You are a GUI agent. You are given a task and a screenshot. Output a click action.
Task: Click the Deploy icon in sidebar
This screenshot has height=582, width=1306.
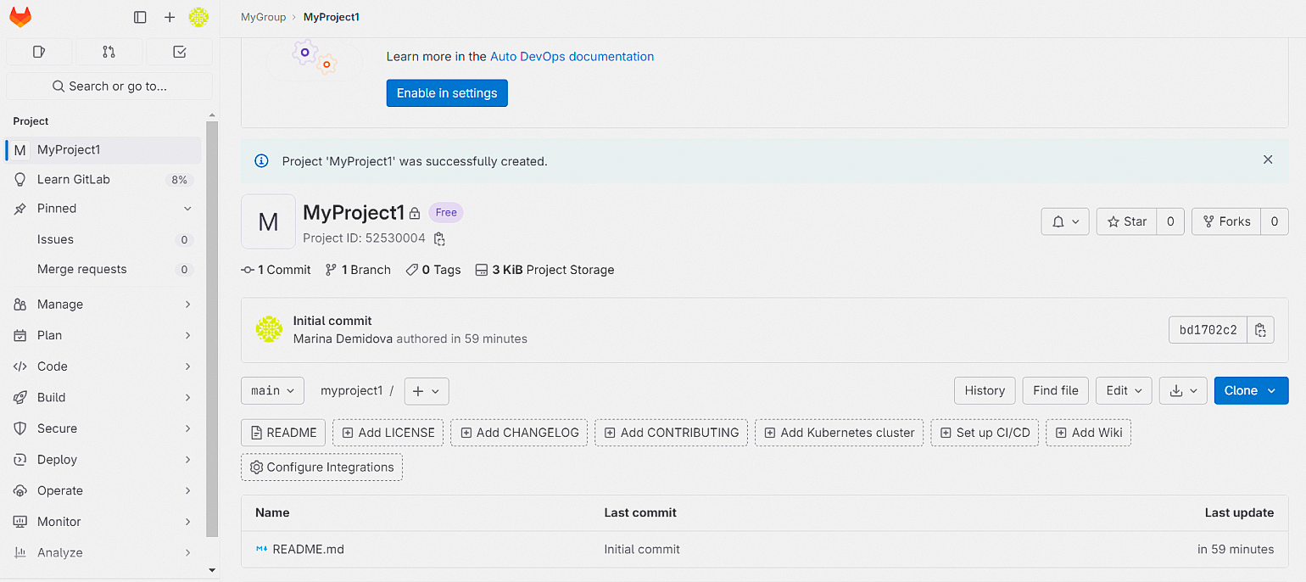click(20, 460)
